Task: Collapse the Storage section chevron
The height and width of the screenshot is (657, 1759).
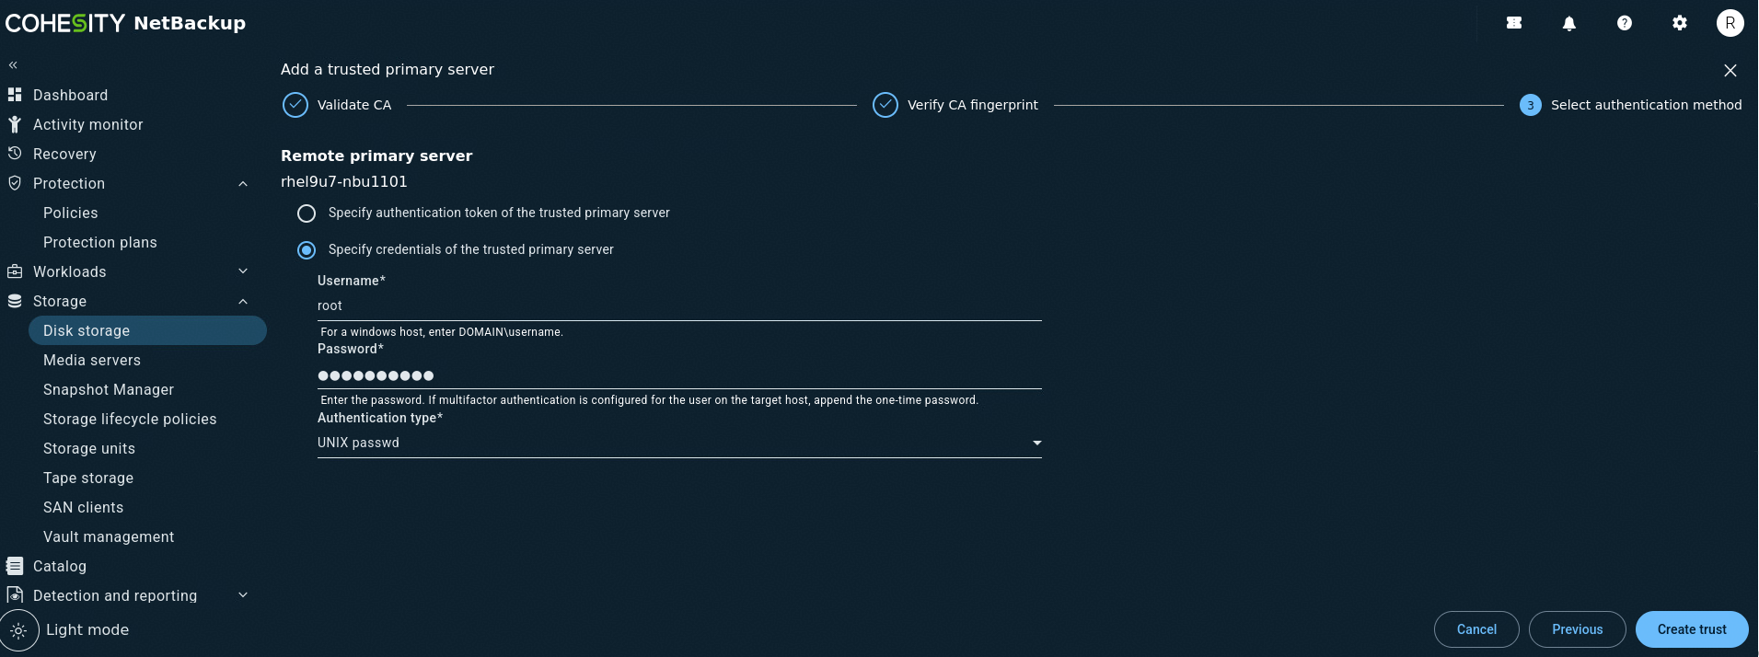Action: [x=243, y=302]
